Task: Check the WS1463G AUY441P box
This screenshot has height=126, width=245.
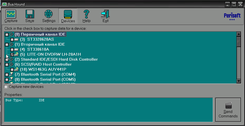Action: click(12, 70)
